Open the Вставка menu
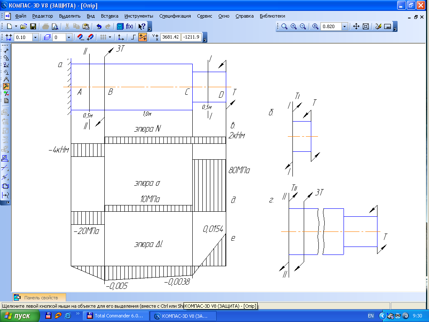 coord(110,16)
